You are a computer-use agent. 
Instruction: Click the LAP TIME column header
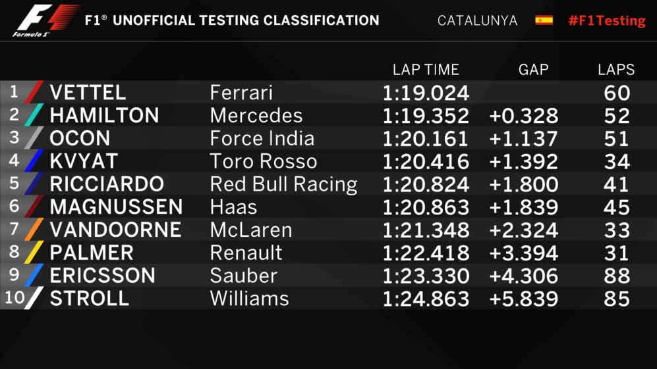click(x=425, y=70)
